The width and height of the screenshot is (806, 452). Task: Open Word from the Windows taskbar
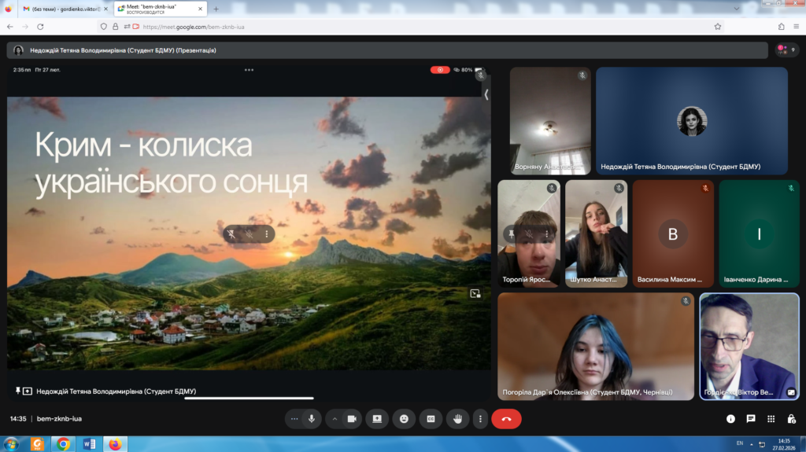coord(89,444)
